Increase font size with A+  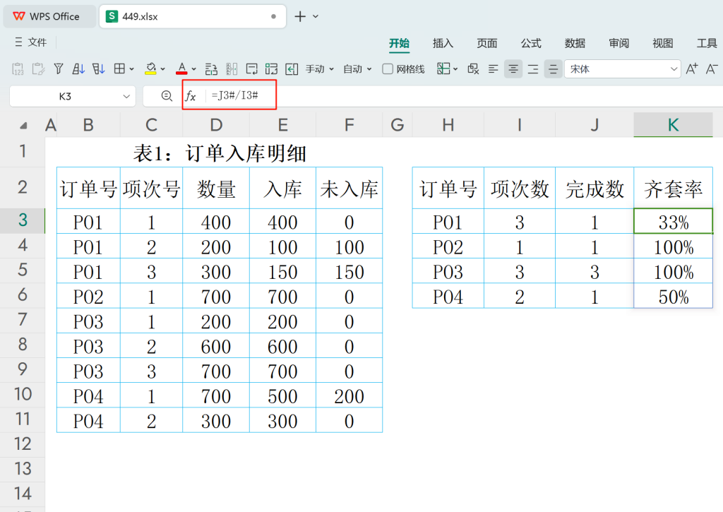[x=692, y=69]
